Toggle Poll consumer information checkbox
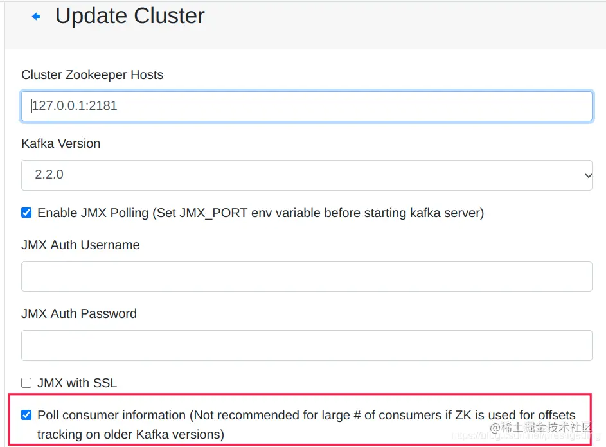This screenshot has height=447, width=606. click(x=26, y=415)
